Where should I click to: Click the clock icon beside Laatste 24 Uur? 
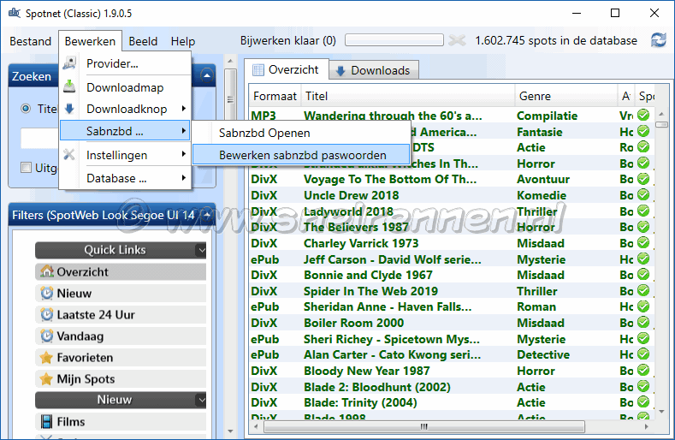coord(46,315)
